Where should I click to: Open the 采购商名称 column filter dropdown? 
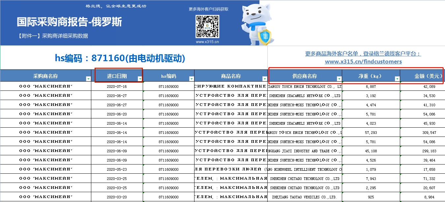click(x=88, y=79)
